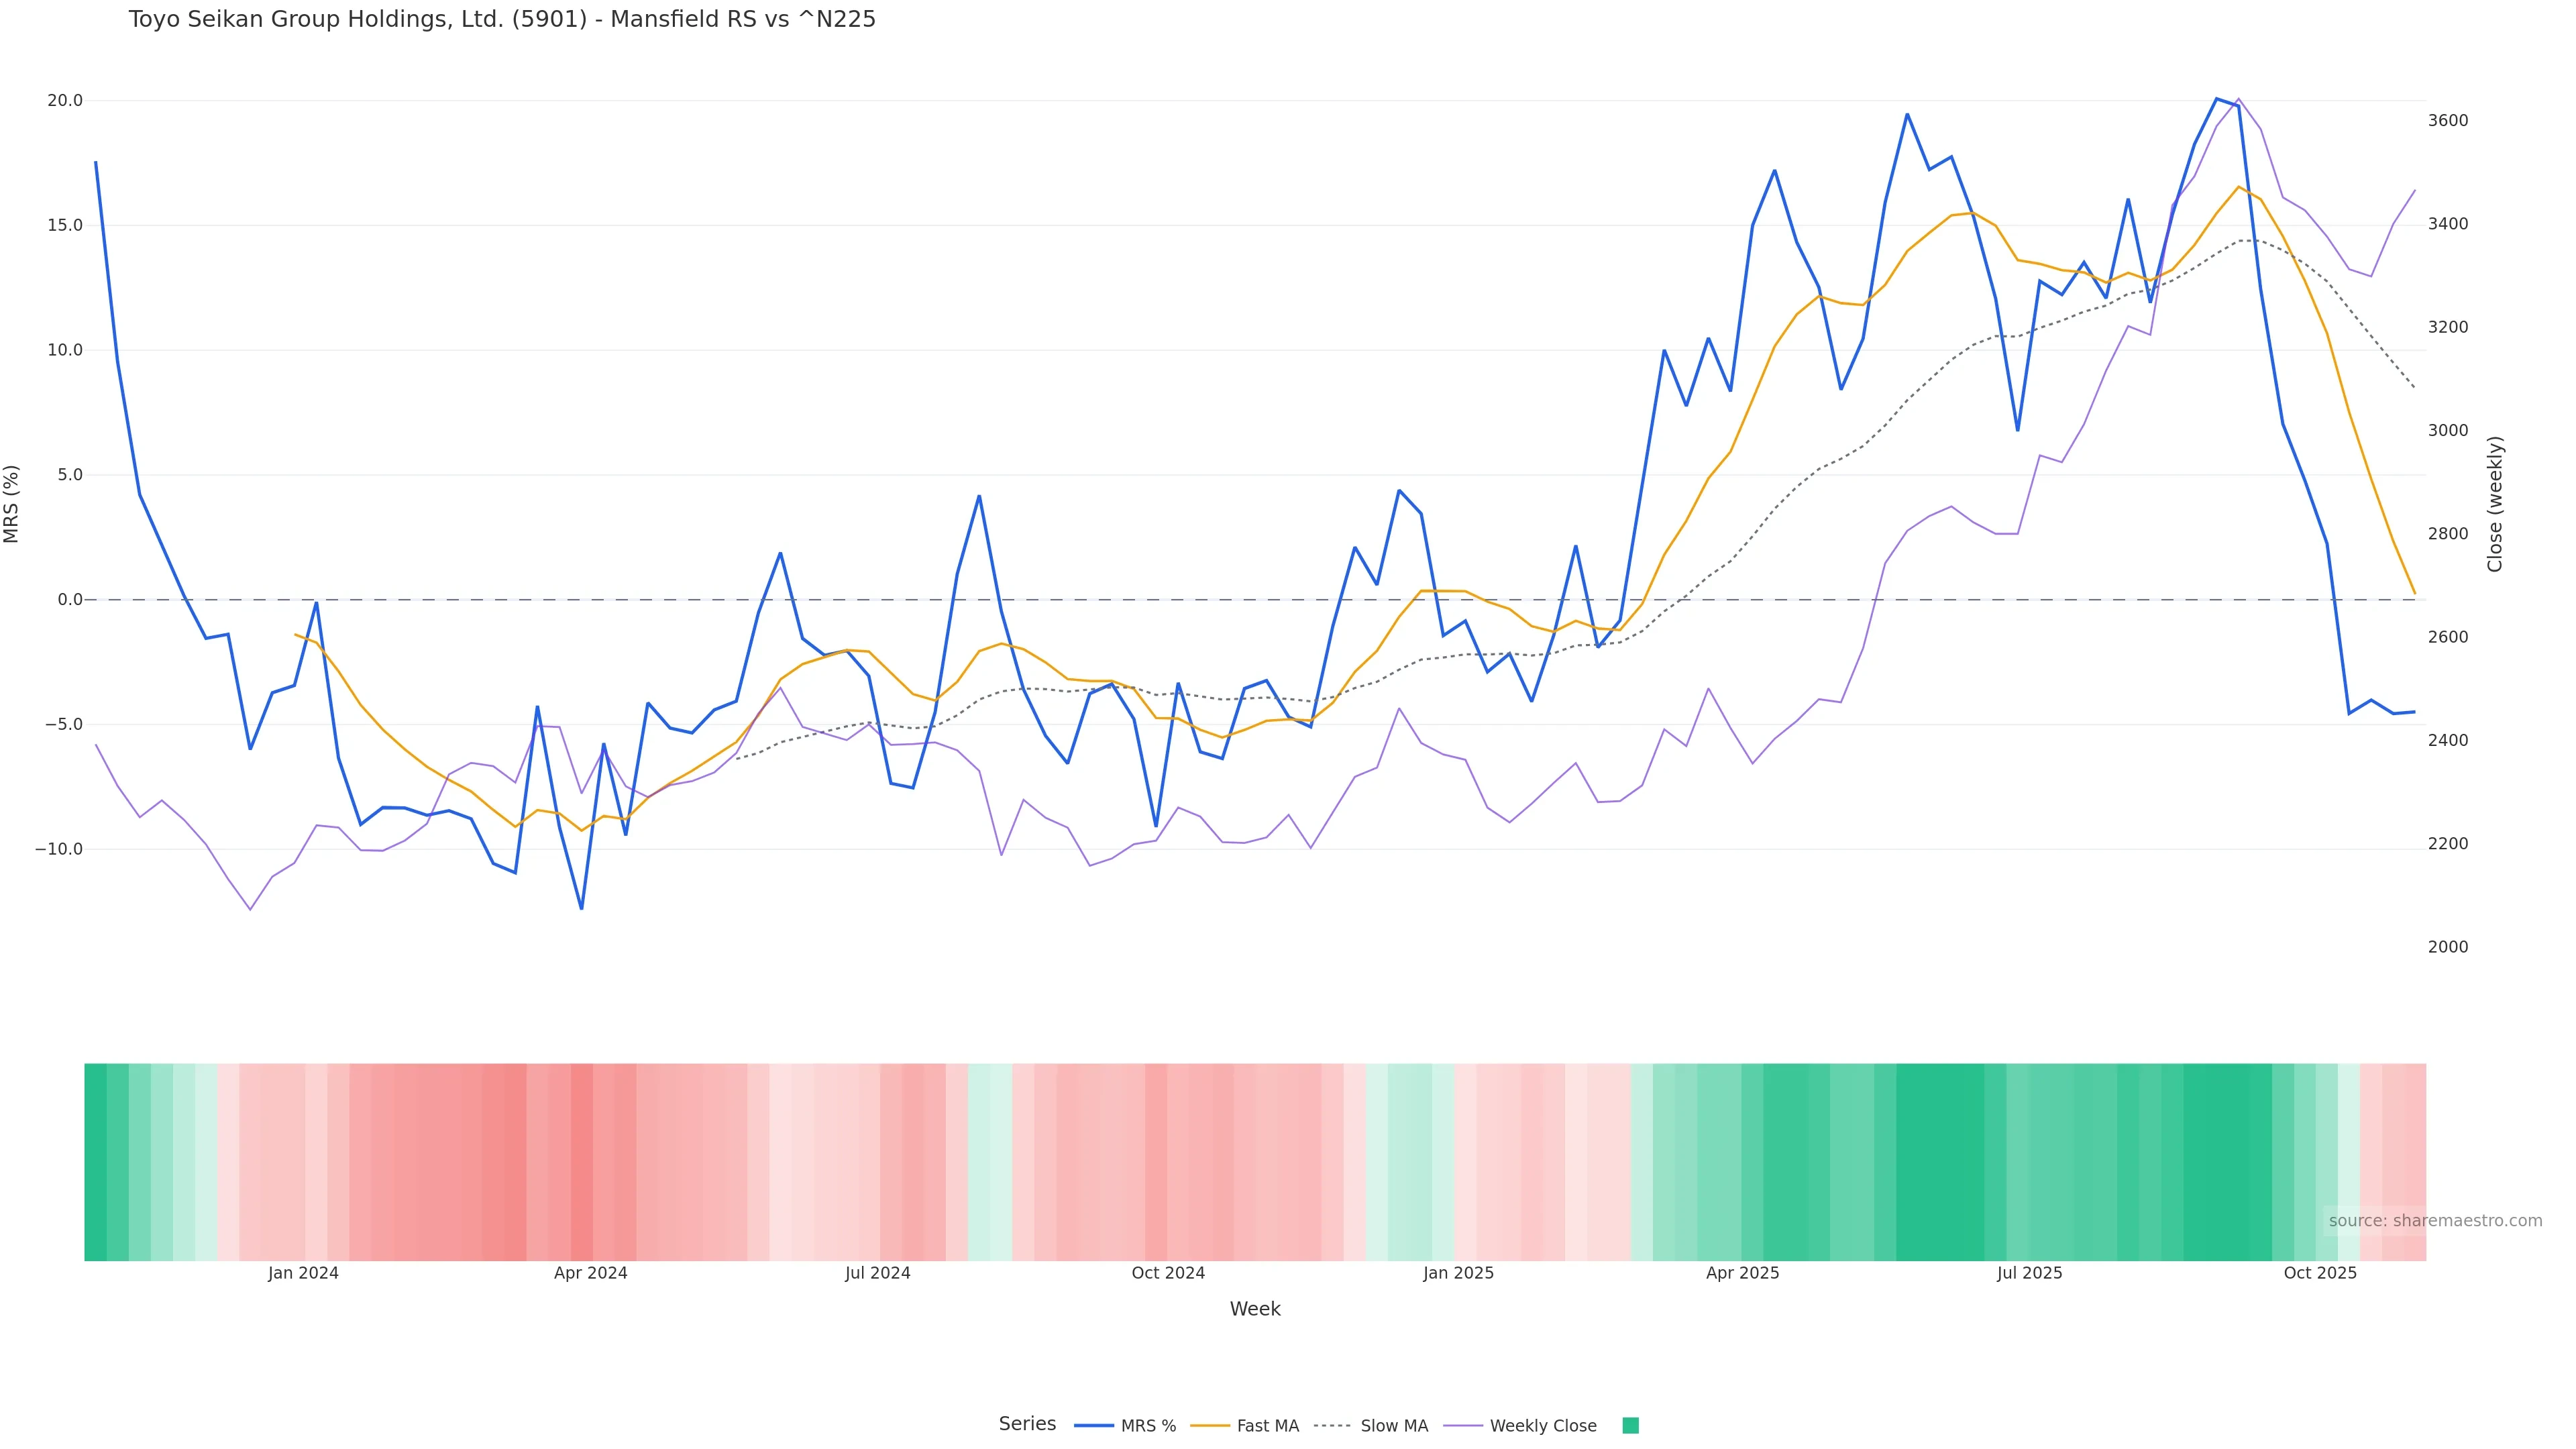Image resolution: width=2576 pixels, height=1449 pixels.
Task: Click the 'Oct 2024' x-axis tick label
Action: tap(1168, 1273)
